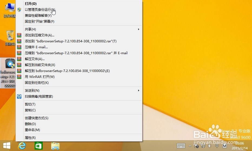Image resolution: width=252 pixels, height=151 pixels.
Task: Open 属性(R) properties entry
Action: [x=79, y=138]
